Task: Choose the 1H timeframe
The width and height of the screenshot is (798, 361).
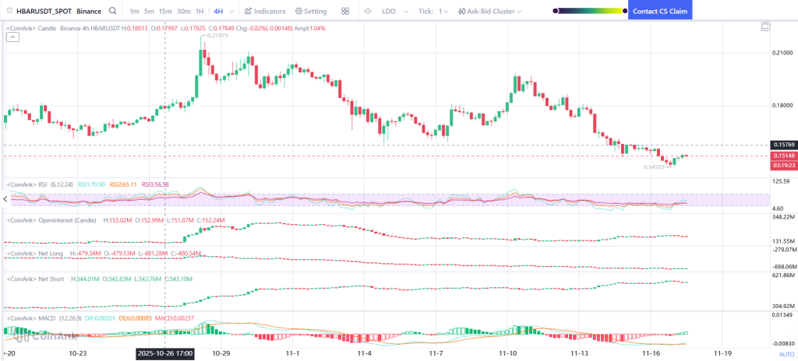Action: tap(199, 11)
